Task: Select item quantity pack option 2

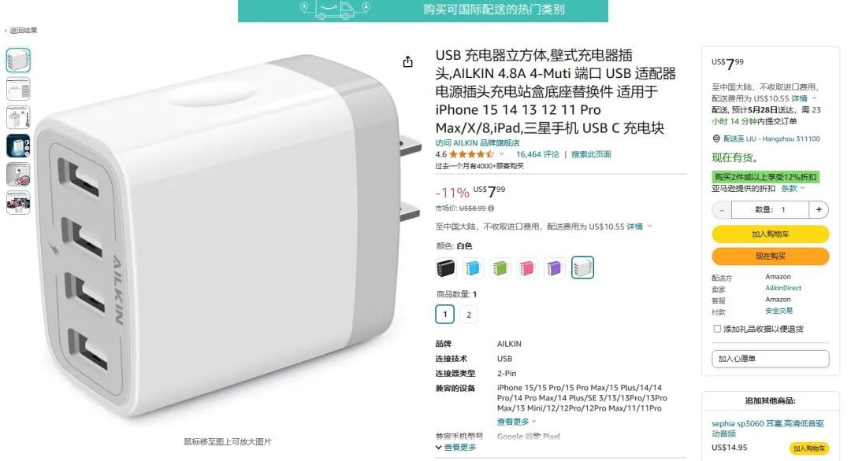Action: (x=469, y=315)
